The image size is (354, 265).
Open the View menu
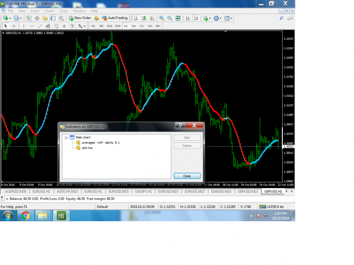tap(22, 11)
